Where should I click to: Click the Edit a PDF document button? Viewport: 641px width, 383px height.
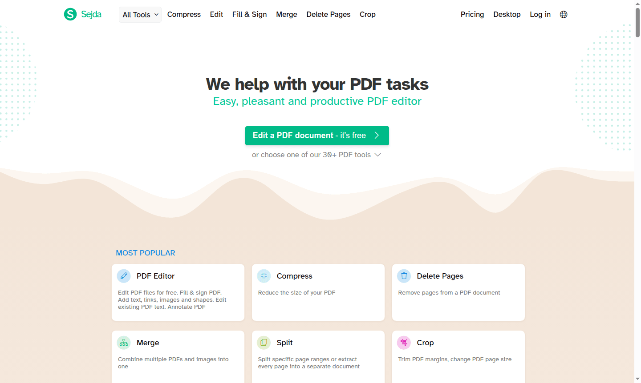[x=317, y=136]
